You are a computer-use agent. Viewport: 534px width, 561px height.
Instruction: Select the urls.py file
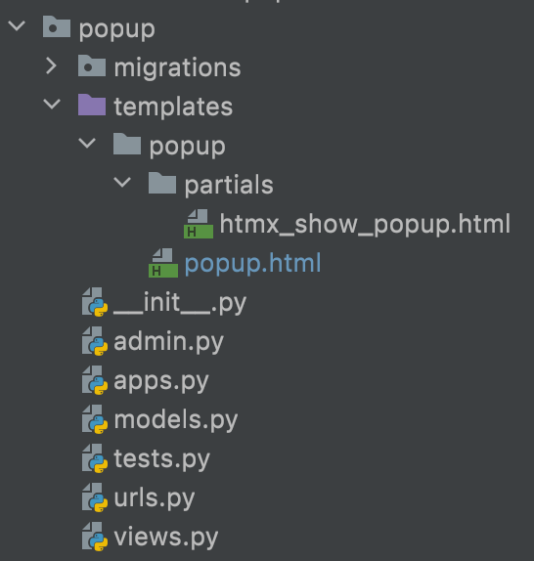155,497
